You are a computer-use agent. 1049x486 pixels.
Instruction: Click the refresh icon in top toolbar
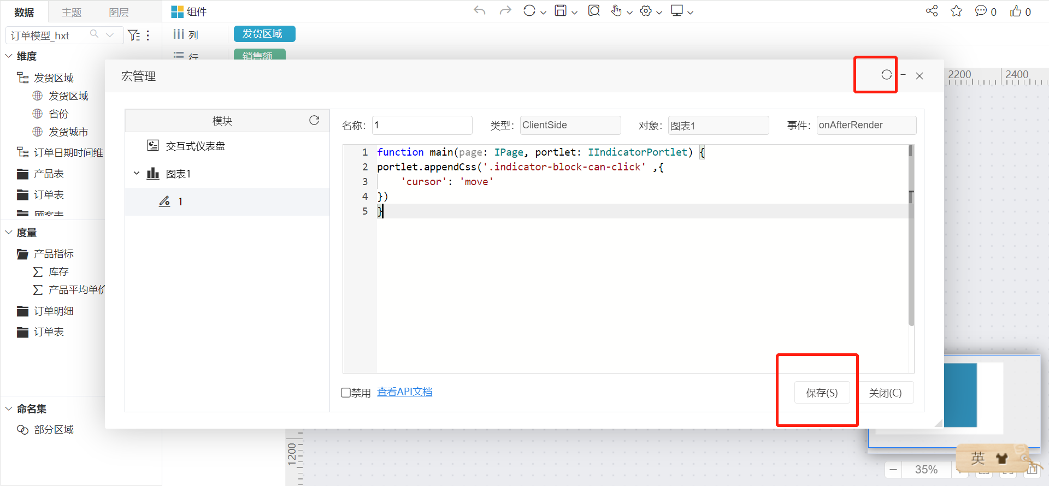tap(529, 11)
